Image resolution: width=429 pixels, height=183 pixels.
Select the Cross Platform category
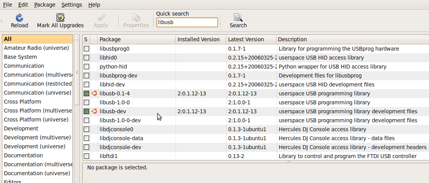[37, 102]
